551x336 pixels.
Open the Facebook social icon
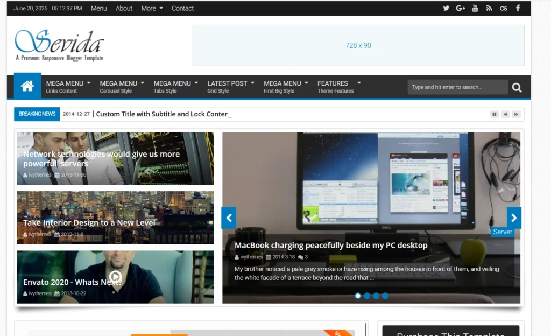tap(518, 8)
